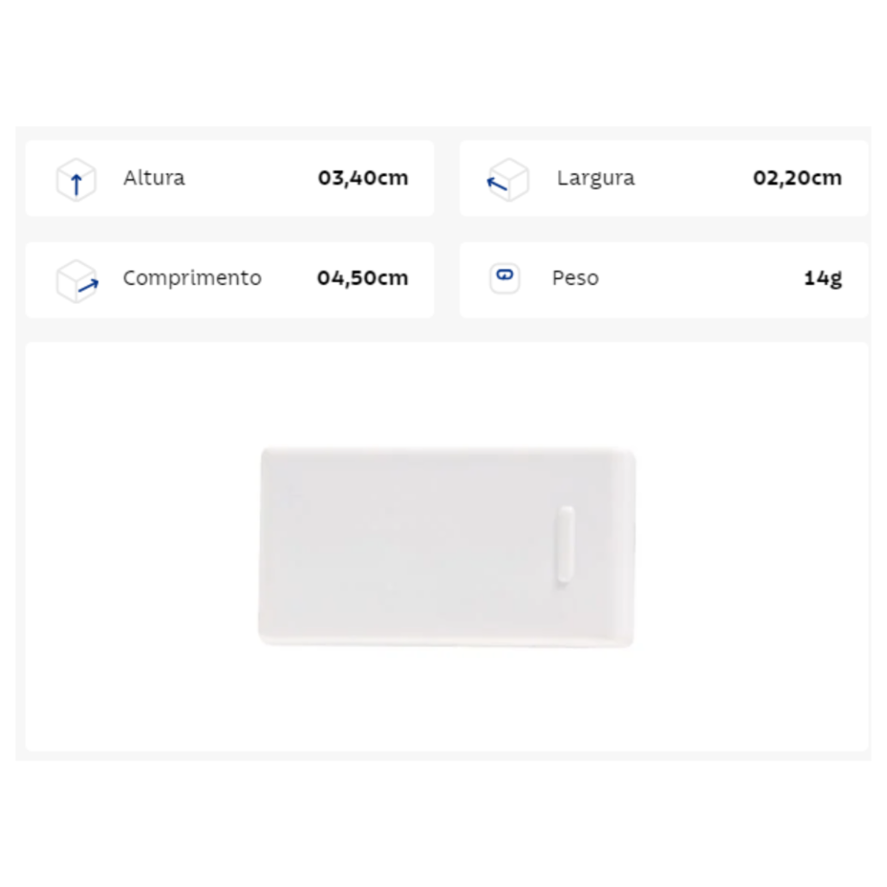Click the rocker indicator on the switch image
Viewport: 887px width, 887px height.
tap(565, 544)
